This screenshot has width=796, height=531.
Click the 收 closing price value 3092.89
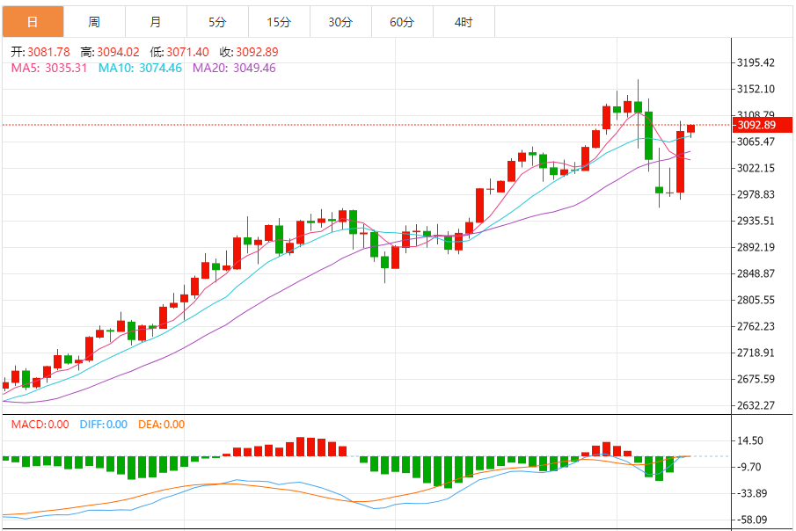tap(257, 52)
